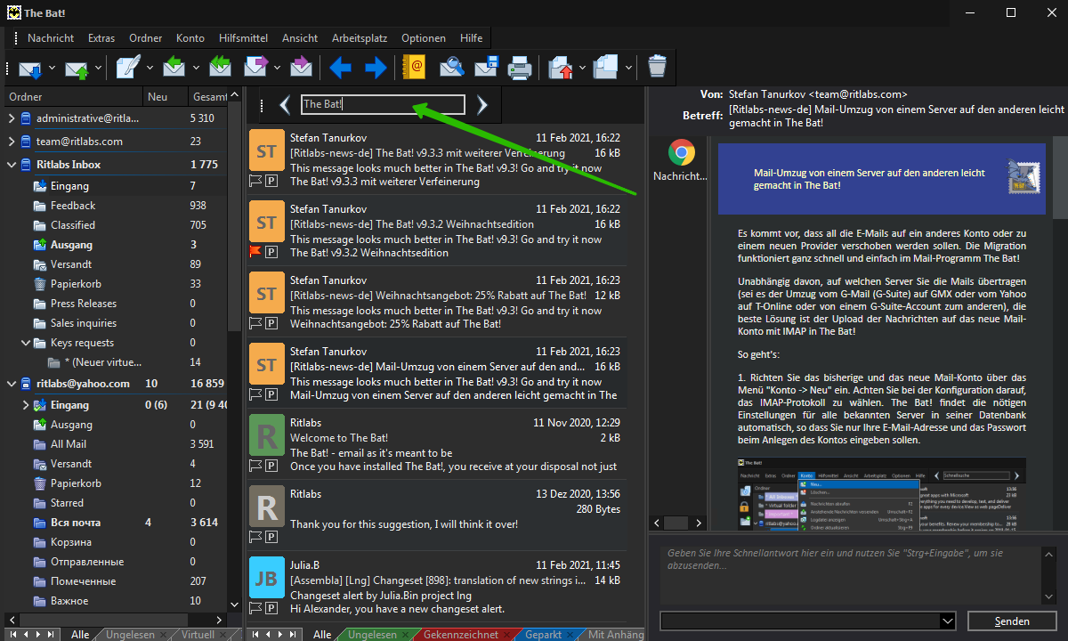
Task: Click the administrative@ritla... account icon
Action: [25, 118]
